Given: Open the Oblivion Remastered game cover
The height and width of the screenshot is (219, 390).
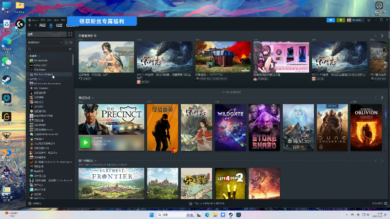Looking at the screenshot, I should (x=366, y=128).
